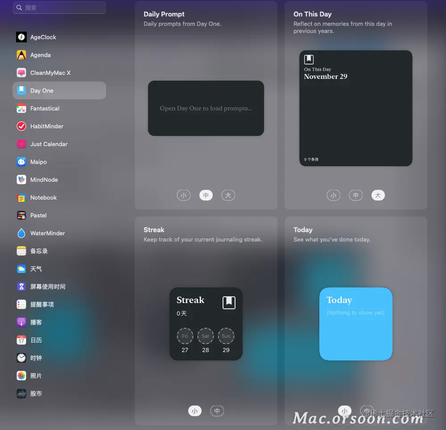Click the Fantastical app icon
Viewport: 446px width, 430px height.
click(21, 108)
